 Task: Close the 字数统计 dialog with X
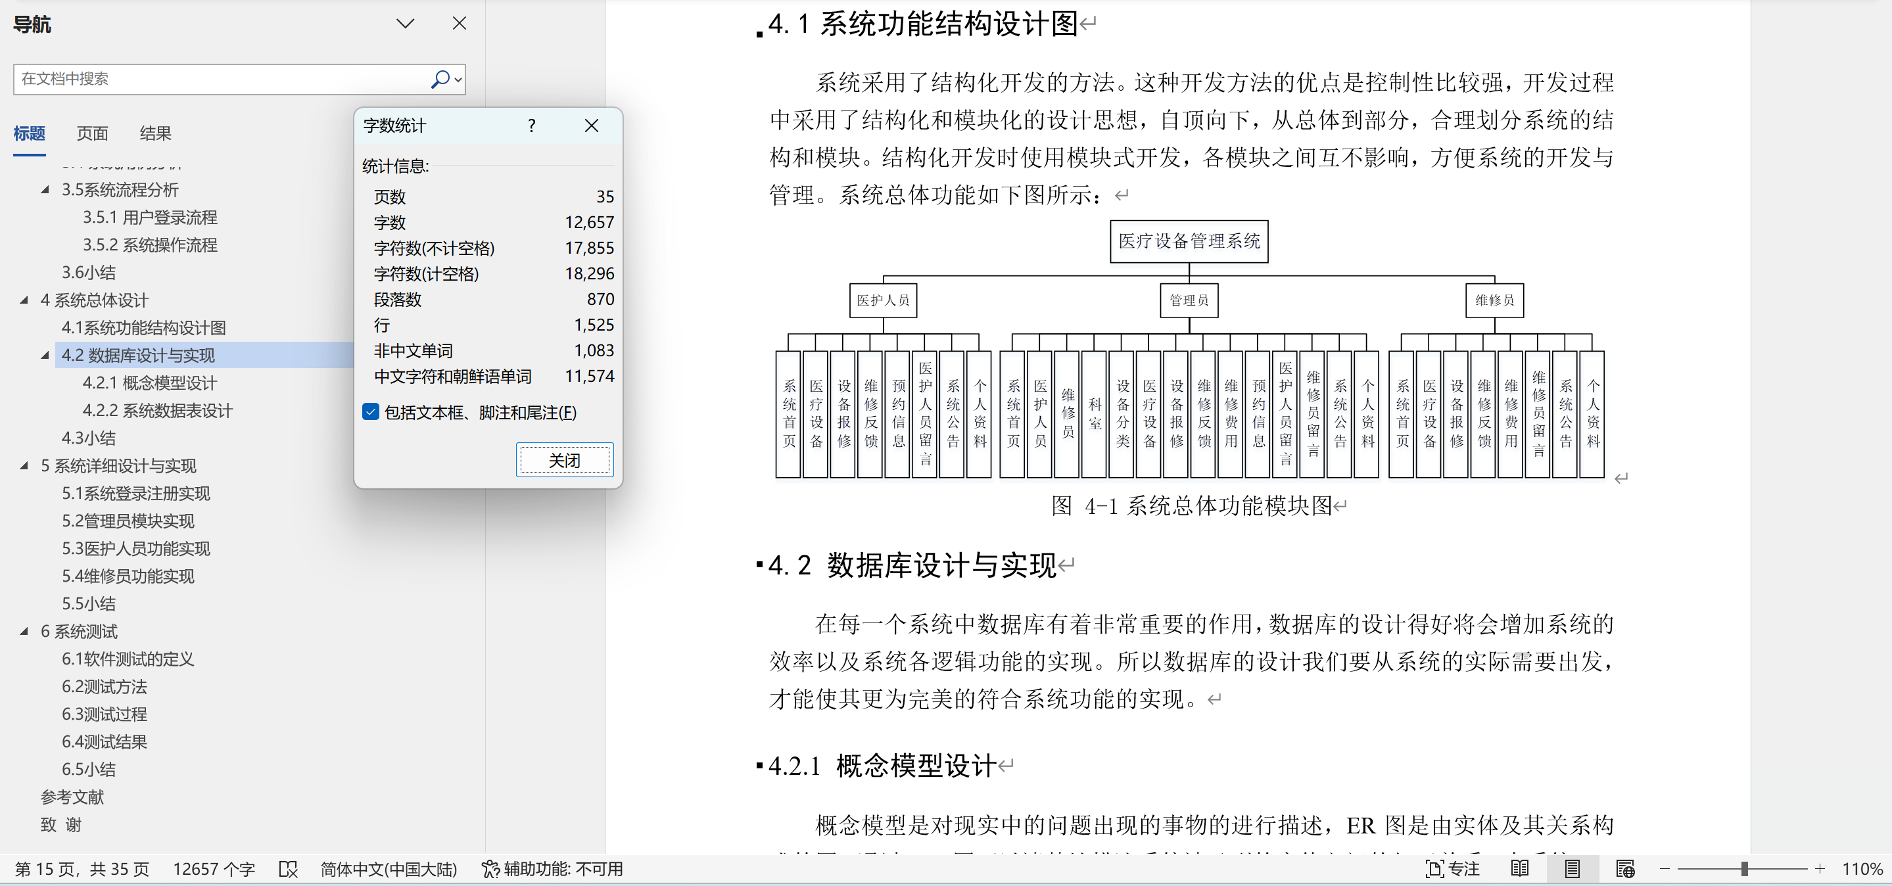(591, 126)
